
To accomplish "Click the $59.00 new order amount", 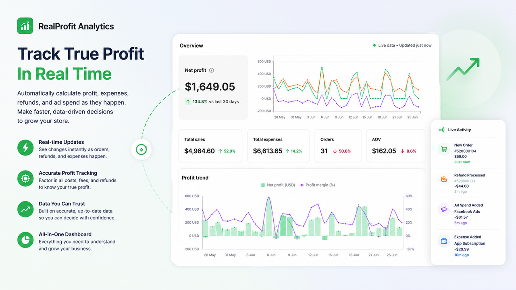I will (460, 156).
